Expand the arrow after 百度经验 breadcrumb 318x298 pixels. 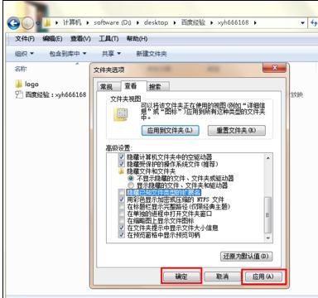tap(212, 23)
